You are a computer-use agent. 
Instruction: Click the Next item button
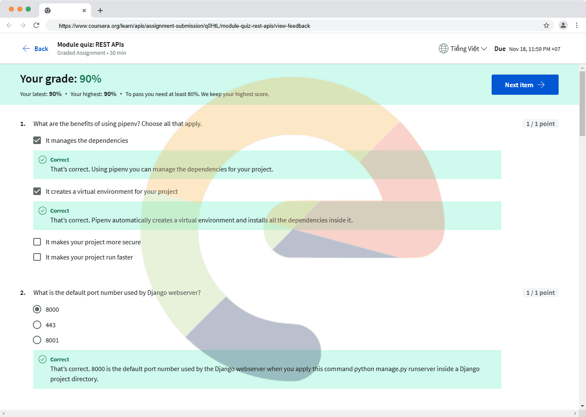tap(525, 85)
